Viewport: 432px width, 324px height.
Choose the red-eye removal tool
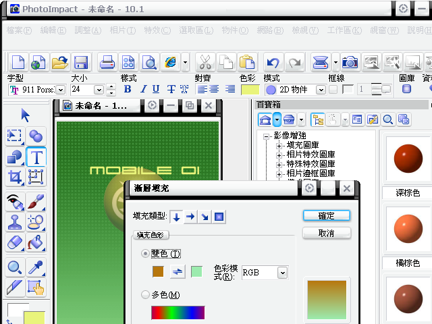click(15, 202)
